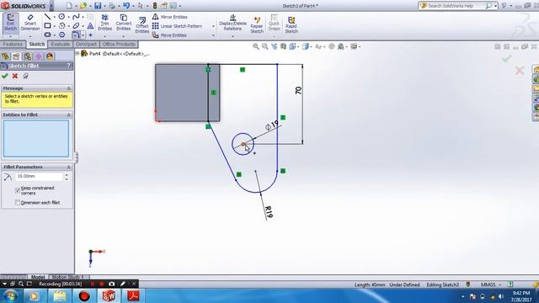The height and width of the screenshot is (303, 539).
Task: Select the Ellipse sketch tool
Action: pyautogui.click(x=76, y=26)
